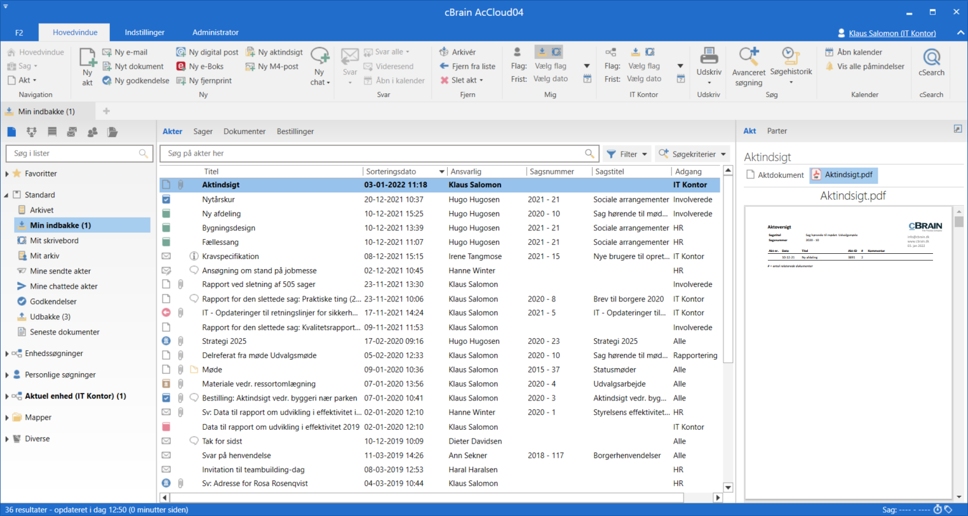Open the F2 menu tab
Screen dimensions: 968x516
pos(19,32)
